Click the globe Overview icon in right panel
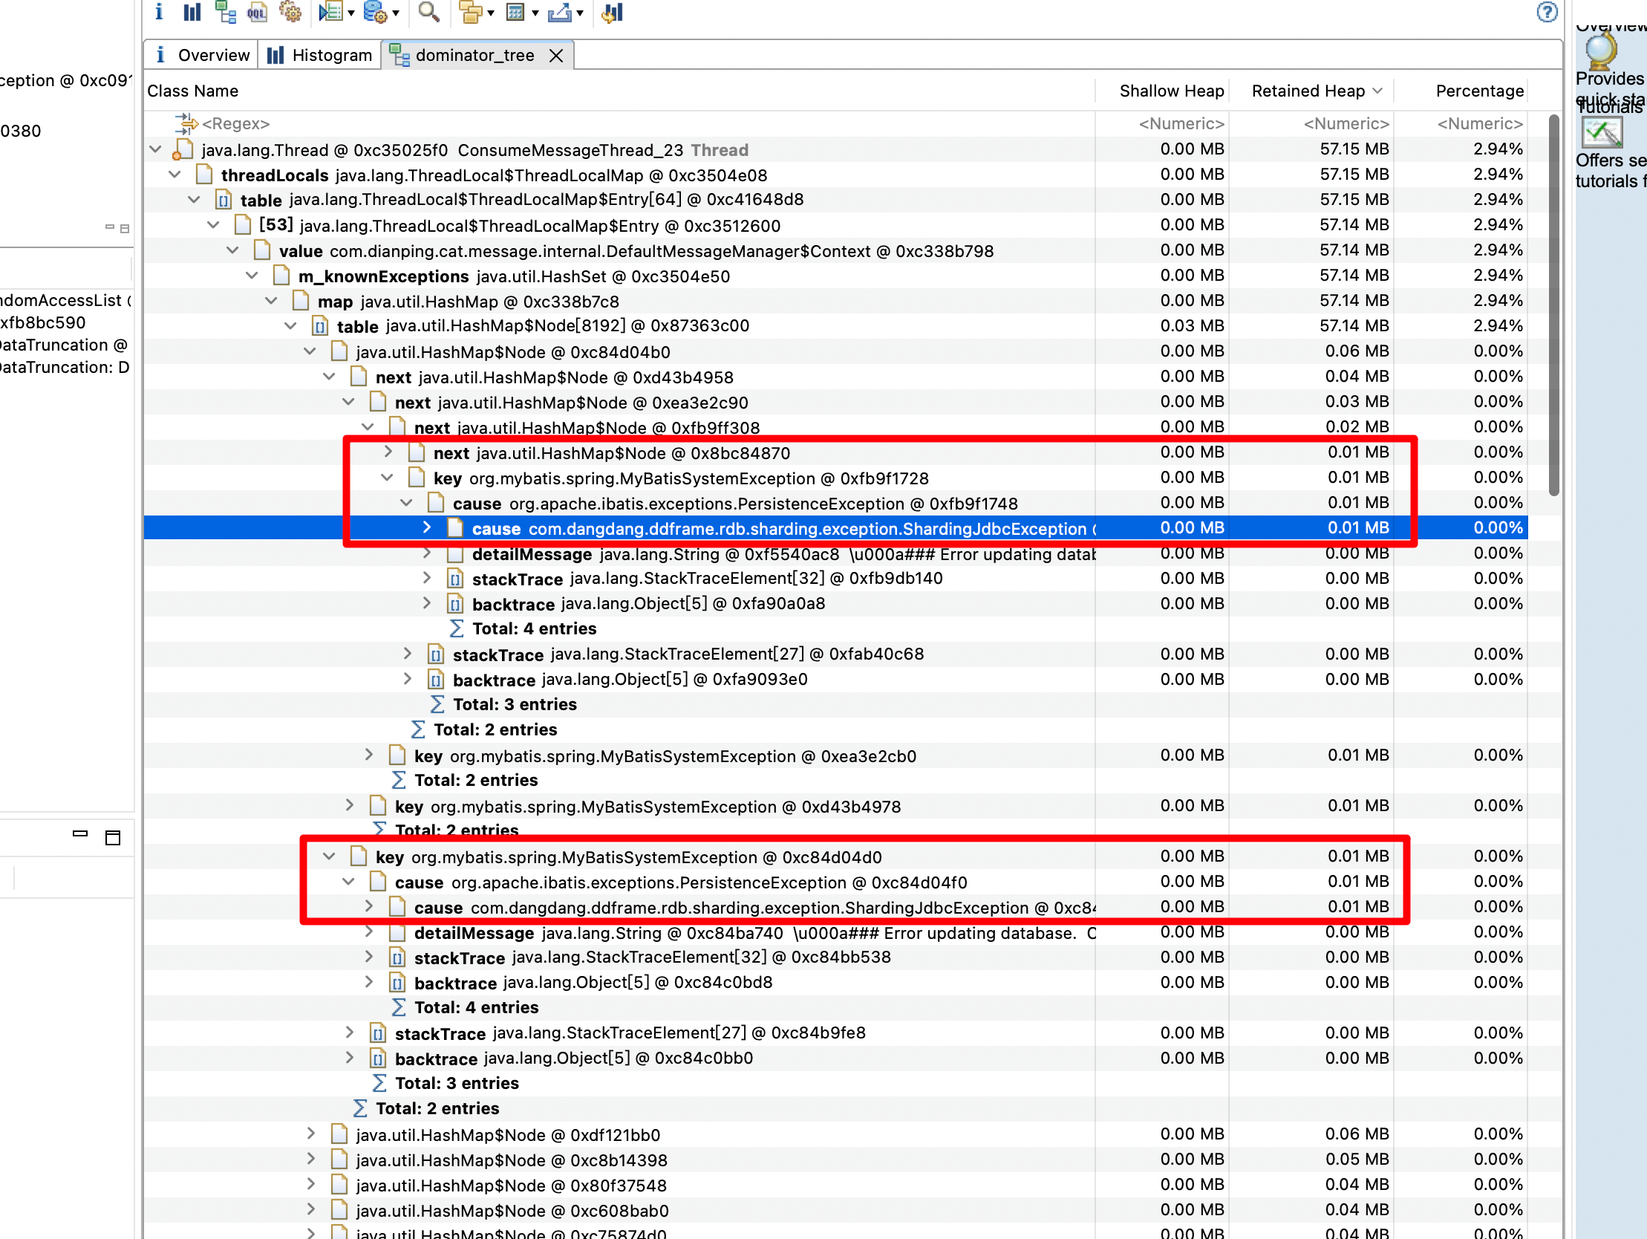This screenshot has width=1647, height=1239. 1601,51
